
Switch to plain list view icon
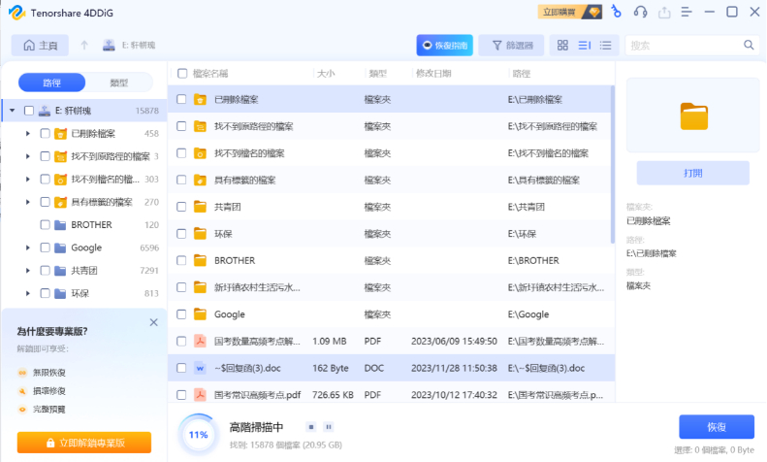pyautogui.click(x=606, y=46)
